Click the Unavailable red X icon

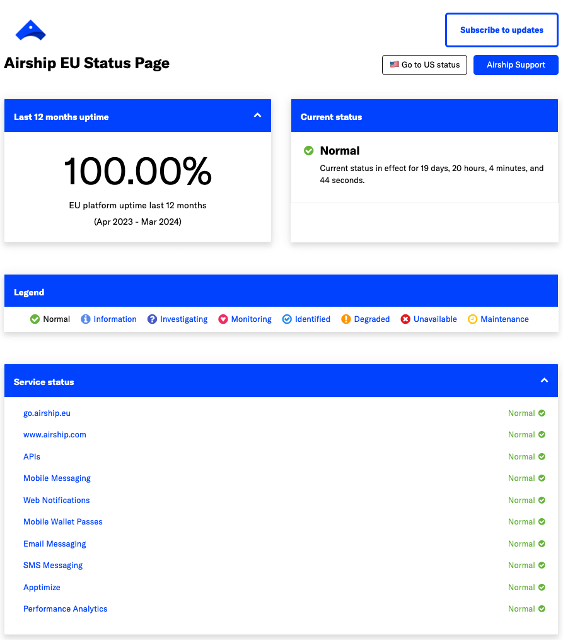(405, 319)
